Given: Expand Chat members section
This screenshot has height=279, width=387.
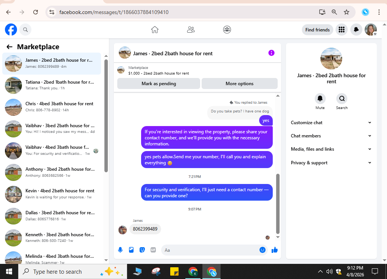Looking at the screenshot, I should pos(331,136).
